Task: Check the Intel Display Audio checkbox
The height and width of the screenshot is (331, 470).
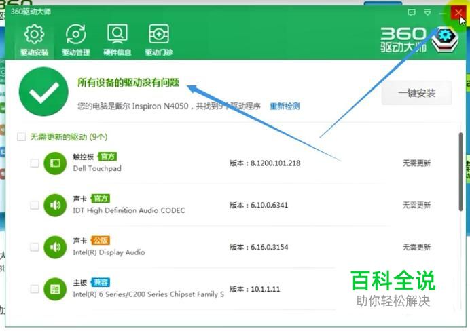Action: (35, 247)
